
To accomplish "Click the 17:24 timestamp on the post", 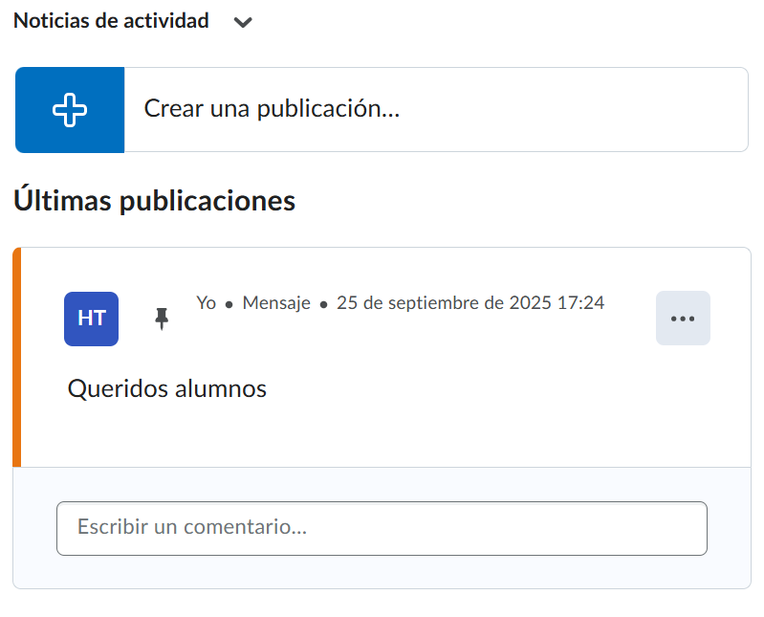I will pyautogui.click(x=582, y=303).
